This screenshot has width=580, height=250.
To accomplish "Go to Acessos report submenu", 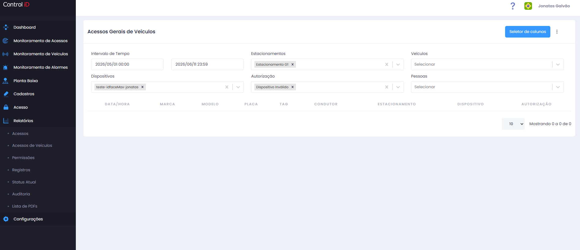I will pos(20,133).
